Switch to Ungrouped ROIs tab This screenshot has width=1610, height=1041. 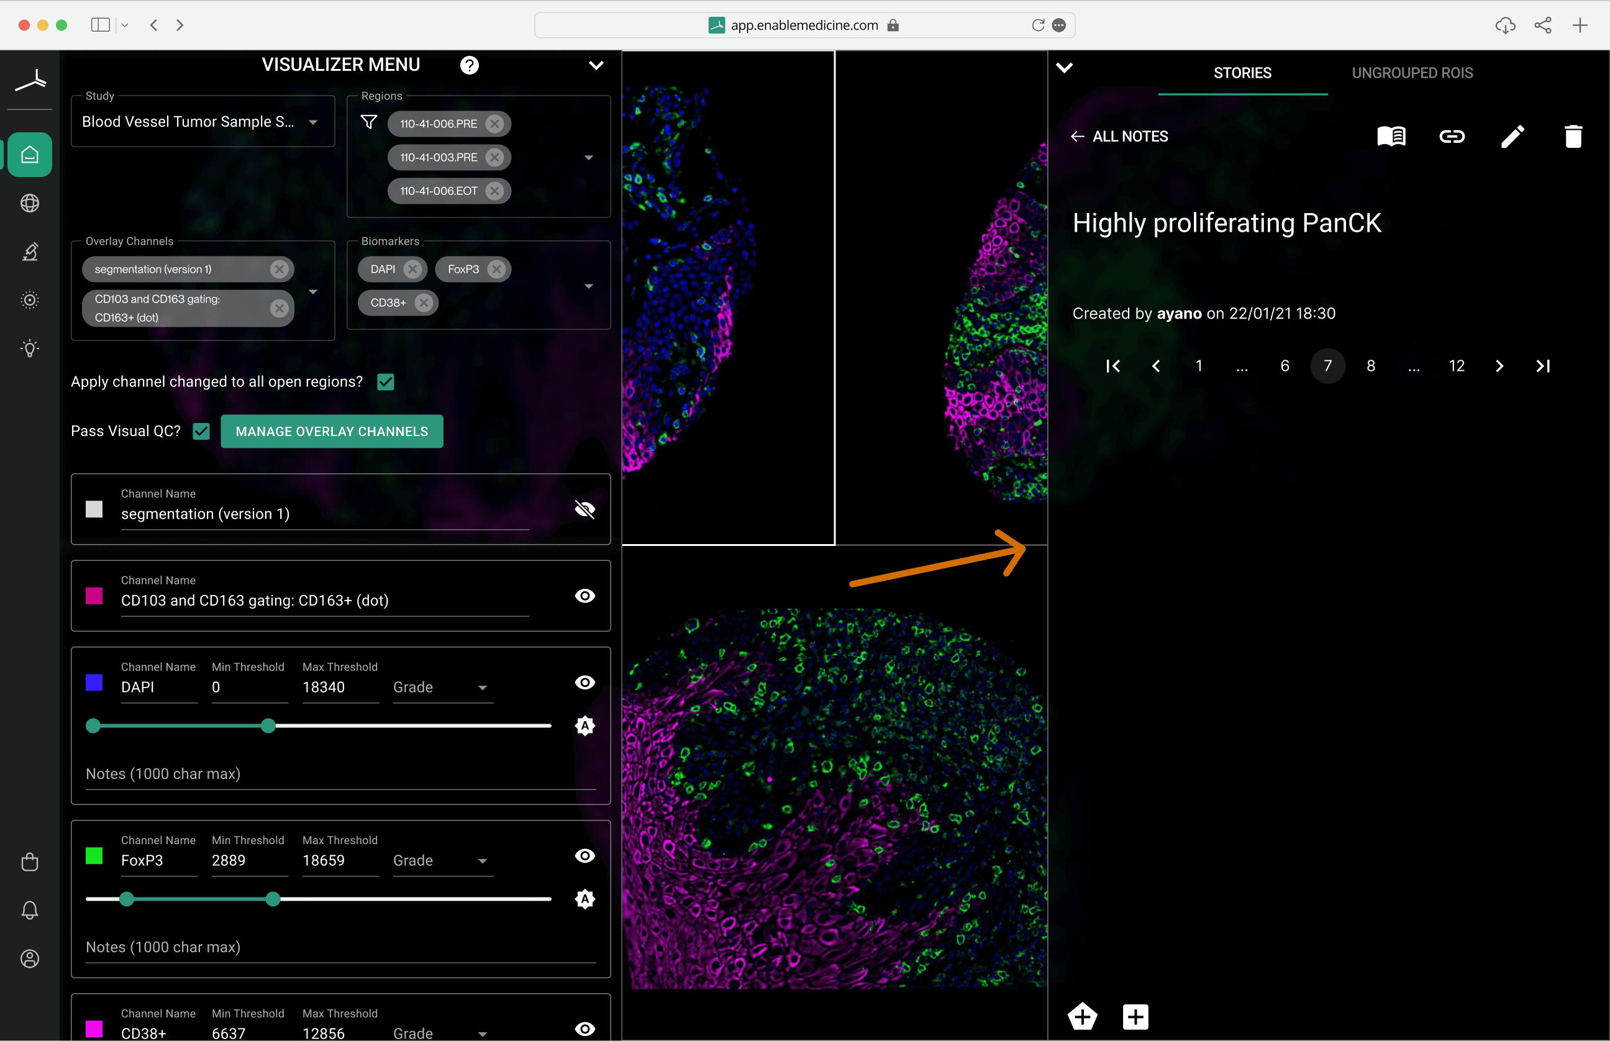[1412, 73]
